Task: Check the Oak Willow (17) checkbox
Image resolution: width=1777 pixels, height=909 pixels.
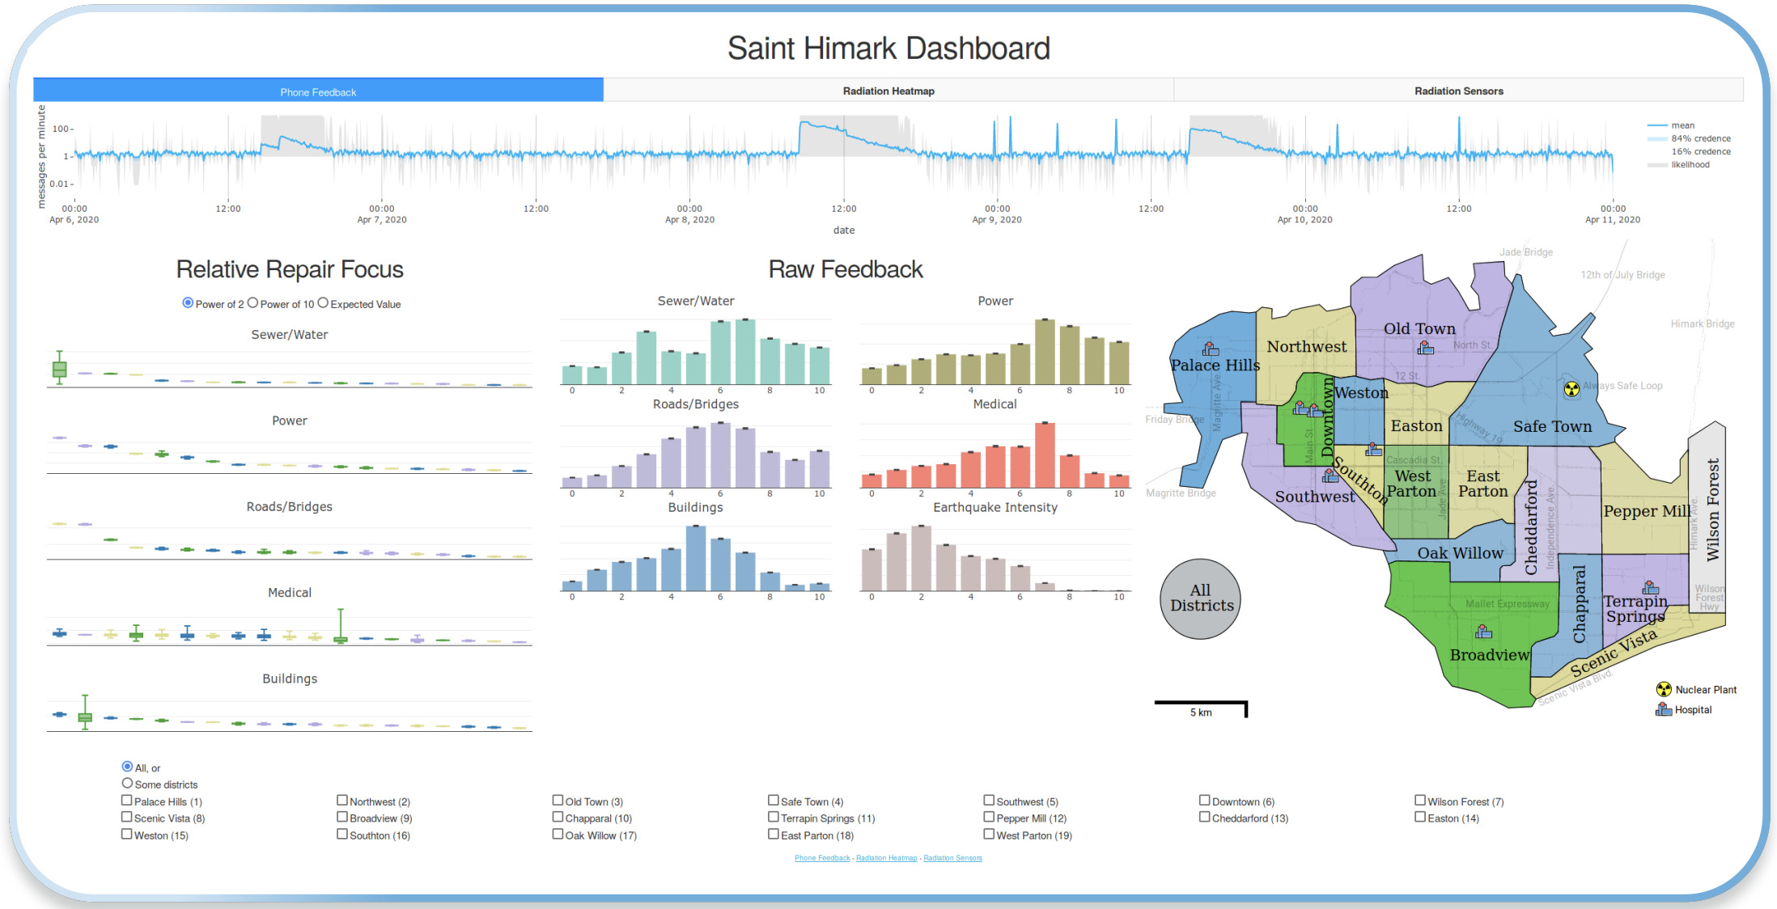Action: [558, 835]
